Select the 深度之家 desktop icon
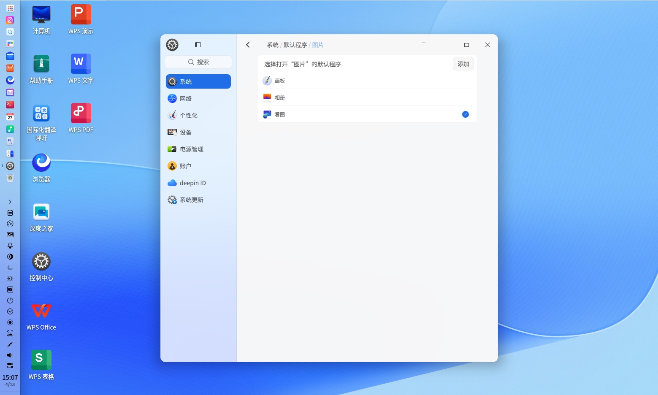The width and height of the screenshot is (658, 395). [41, 218]
